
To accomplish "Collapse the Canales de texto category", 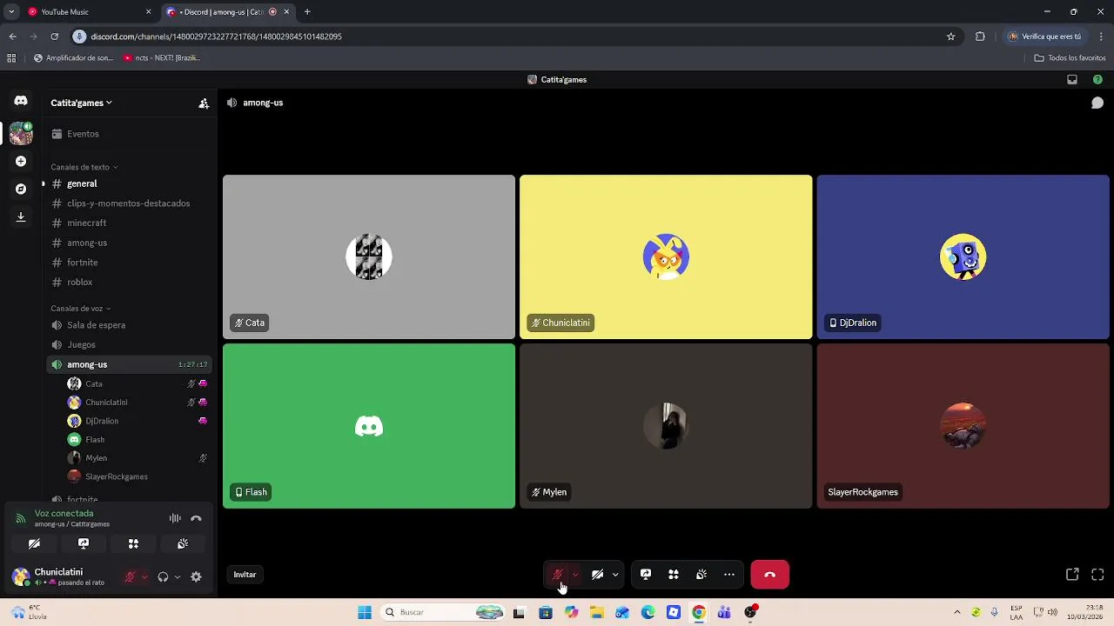I will 84,167.
